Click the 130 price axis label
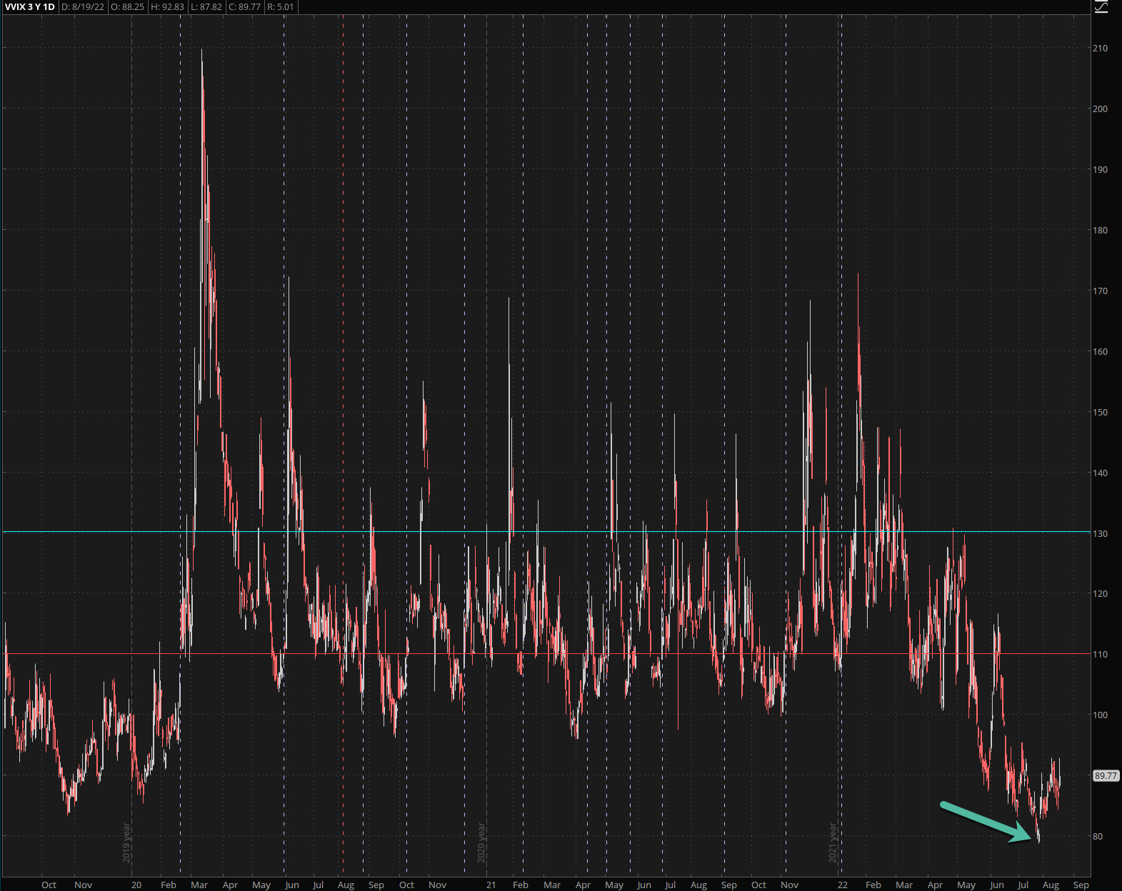The width and height of the screenshot is (1122, 891). (x=1100, y=533)
